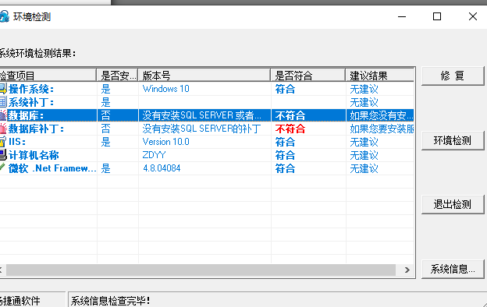Click 符合 in the 操作系统 row
This screenshot has width=487, height=307.
click(285, 90)
